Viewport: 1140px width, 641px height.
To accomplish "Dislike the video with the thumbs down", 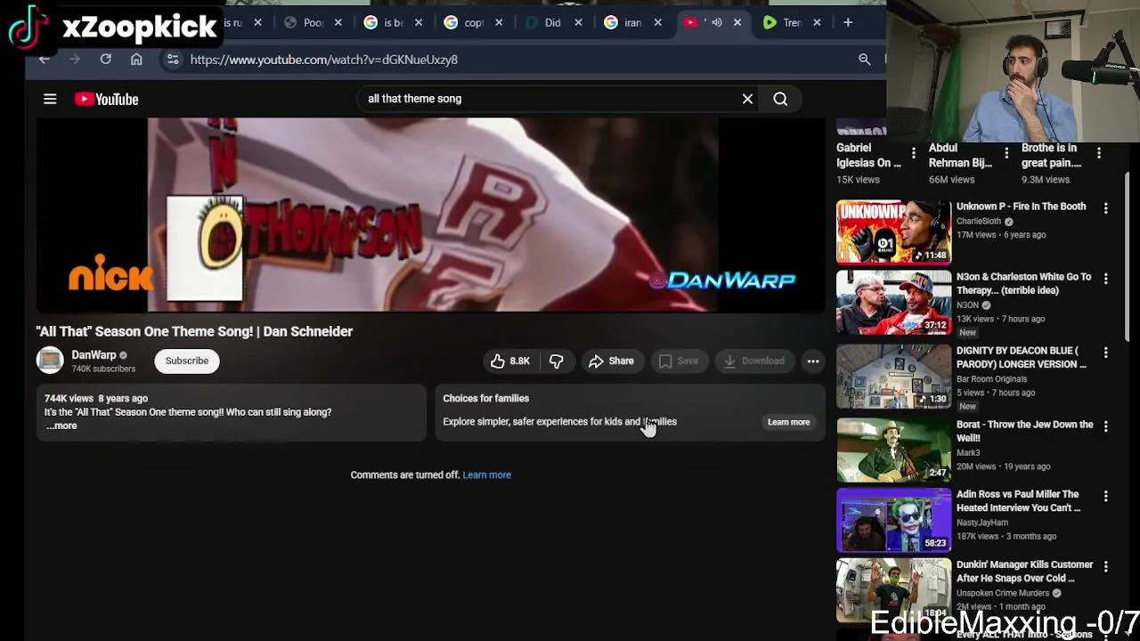I will [x=556, y=361].
